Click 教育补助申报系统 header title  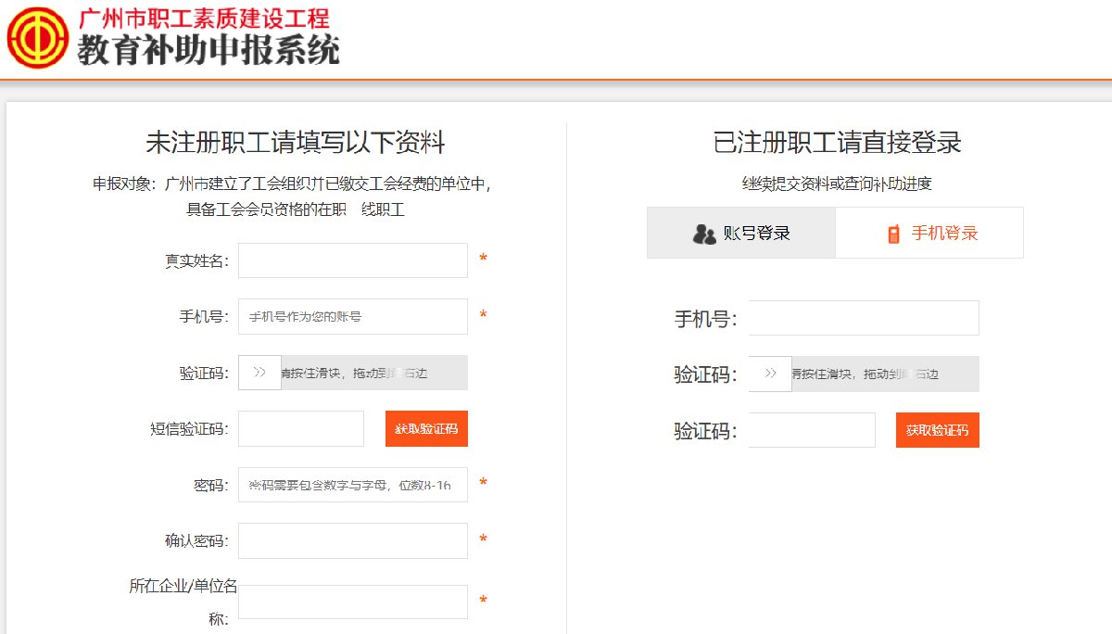pyautogui.click(x=208, y=51)
